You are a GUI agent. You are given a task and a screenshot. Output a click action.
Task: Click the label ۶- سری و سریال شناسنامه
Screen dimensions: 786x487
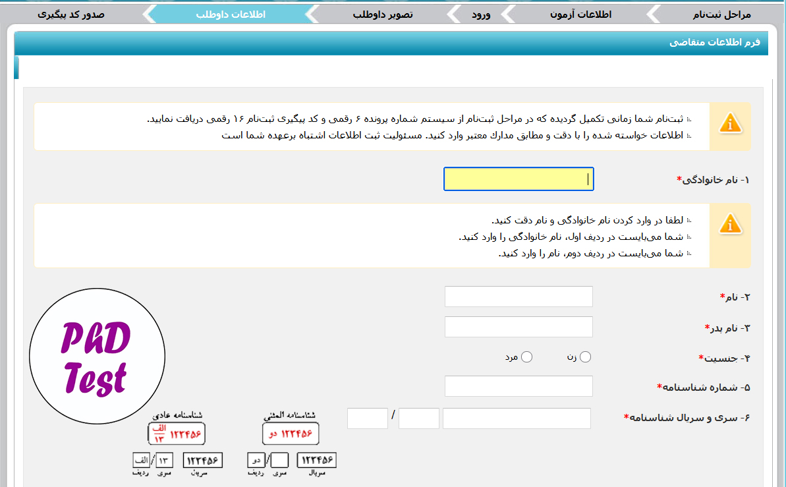pos(687,418)
